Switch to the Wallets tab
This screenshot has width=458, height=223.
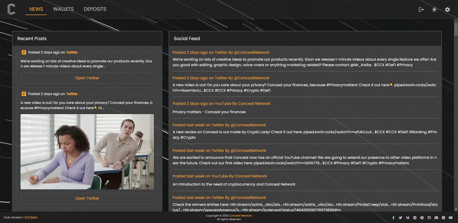(63, 9)
